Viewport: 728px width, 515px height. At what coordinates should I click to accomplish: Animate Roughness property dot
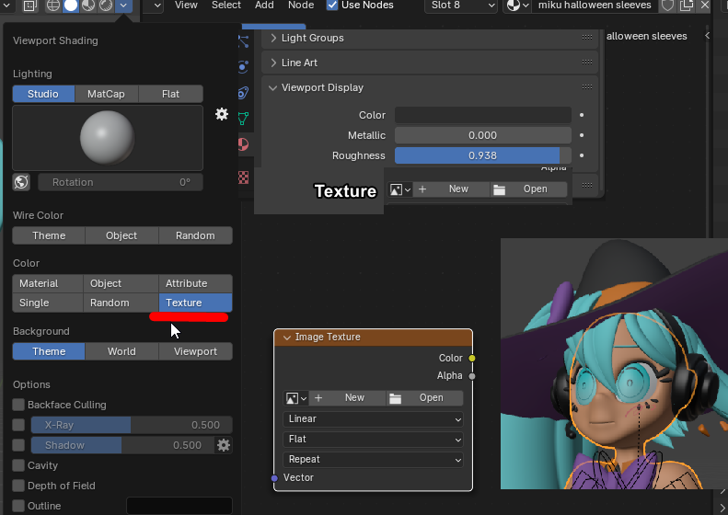(582, 155)
